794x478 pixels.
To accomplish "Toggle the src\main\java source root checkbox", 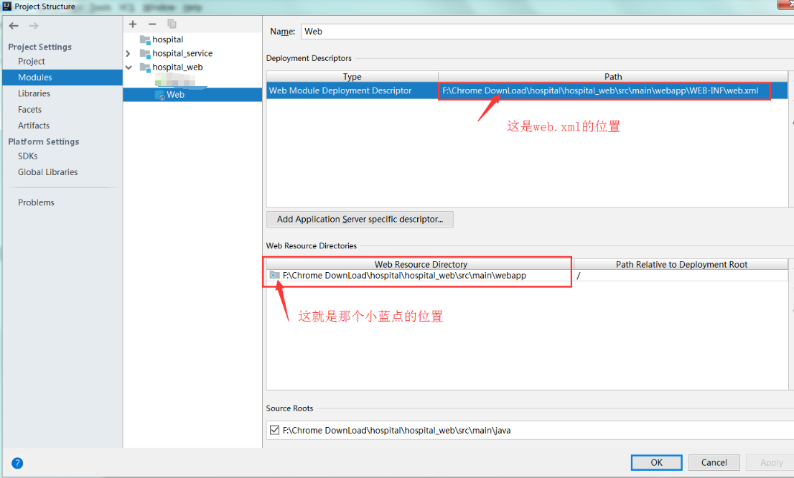I will [x=274, y=430].
